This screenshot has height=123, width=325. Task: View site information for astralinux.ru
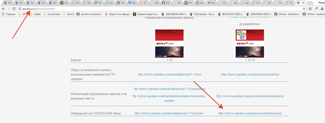20,9
